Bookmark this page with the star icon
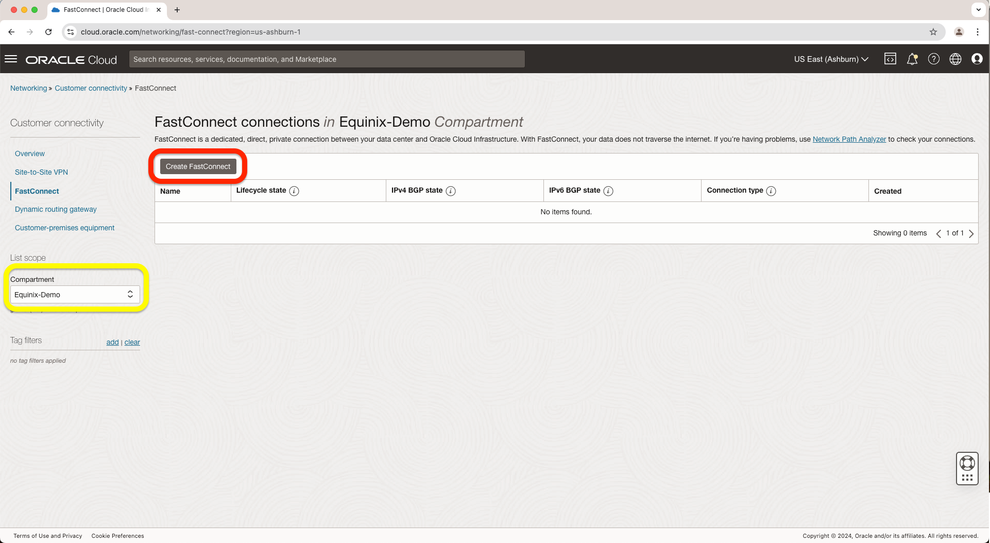990x543 pixels. coord(933,32)
